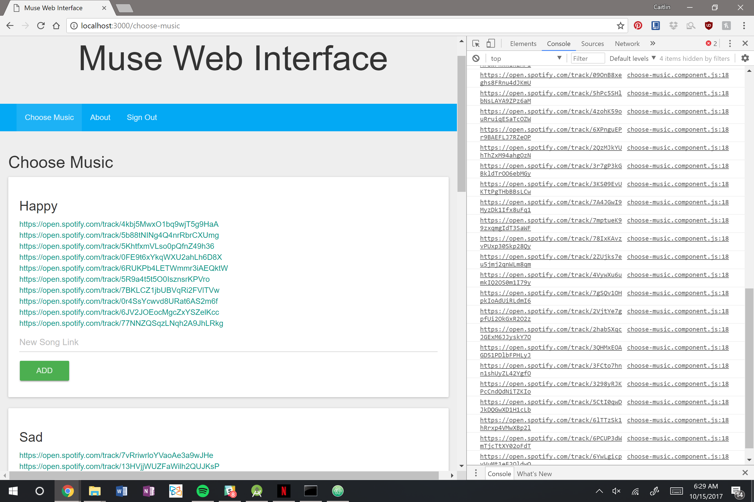Toggle the device toolbar icon

pyautogui.click(x=491, y=43)
